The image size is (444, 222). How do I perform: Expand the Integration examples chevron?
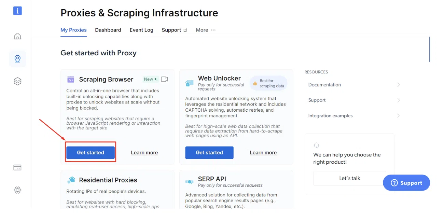398,116
